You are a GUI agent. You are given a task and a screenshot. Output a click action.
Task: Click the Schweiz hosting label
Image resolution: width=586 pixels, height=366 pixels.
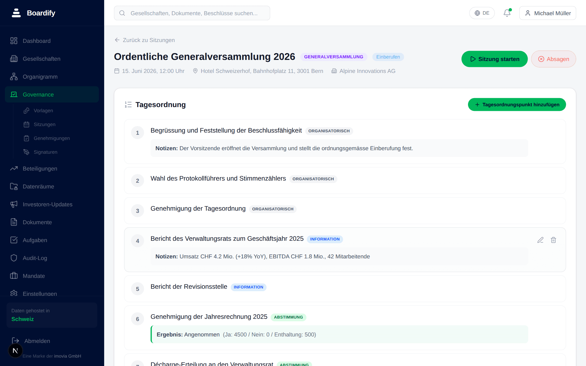point(23,319)
